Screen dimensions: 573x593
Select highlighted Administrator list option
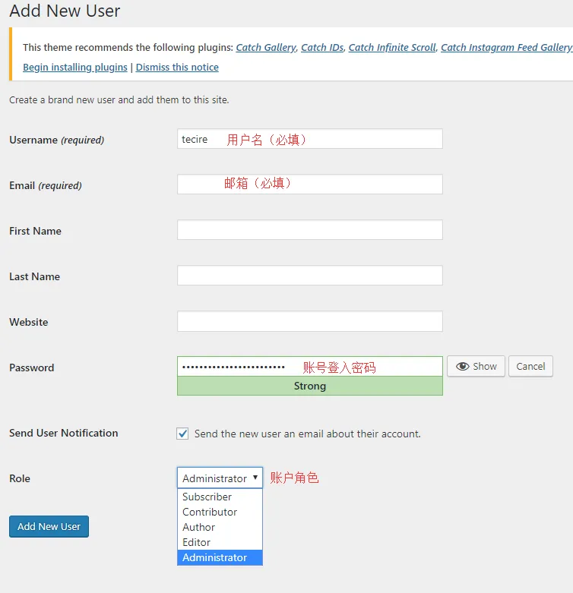[220, 557]
